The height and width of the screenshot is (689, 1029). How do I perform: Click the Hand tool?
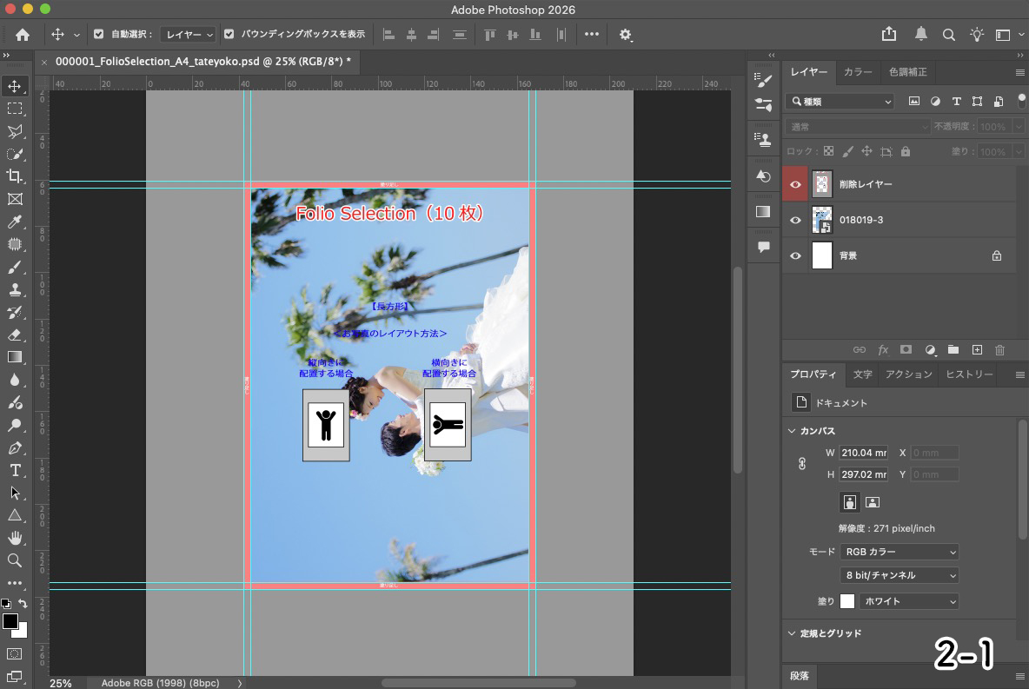(x=15, y=539)
